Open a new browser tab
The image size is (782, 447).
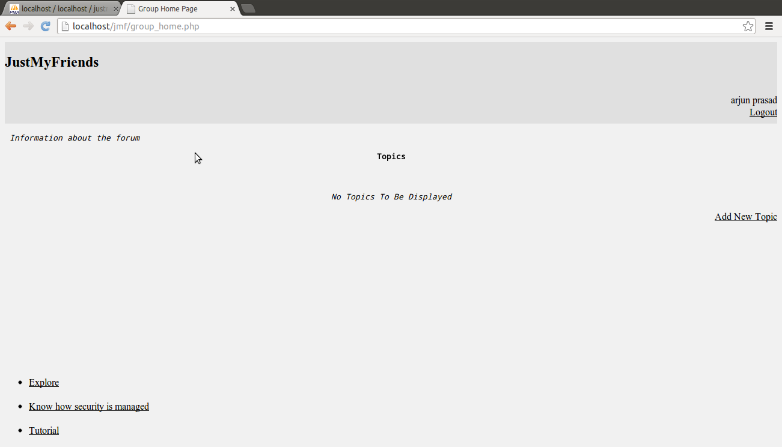click(x=248, y=8)
